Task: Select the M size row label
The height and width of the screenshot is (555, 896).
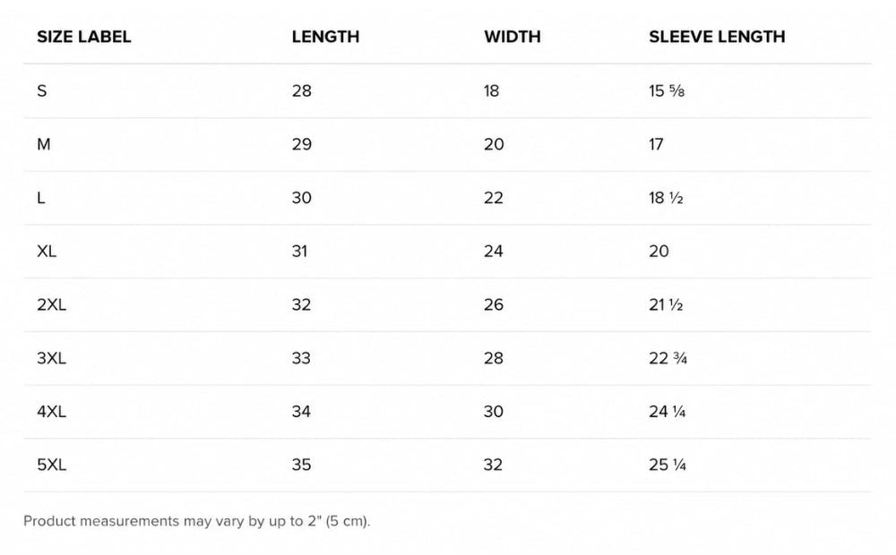Action: pos(43,144)
